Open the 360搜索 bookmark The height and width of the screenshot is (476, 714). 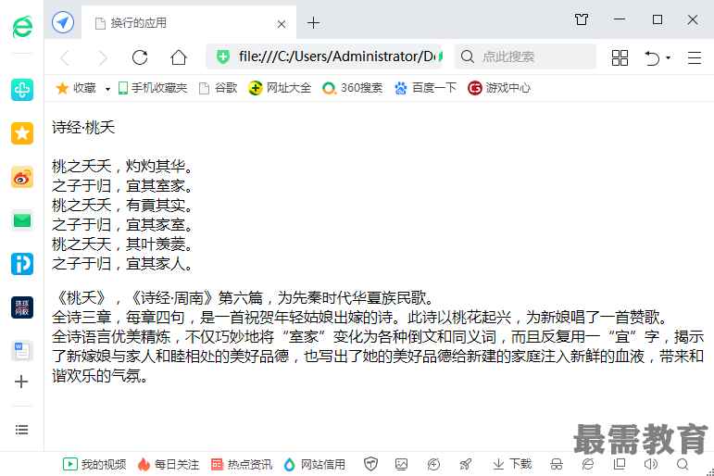pos(352,88)
